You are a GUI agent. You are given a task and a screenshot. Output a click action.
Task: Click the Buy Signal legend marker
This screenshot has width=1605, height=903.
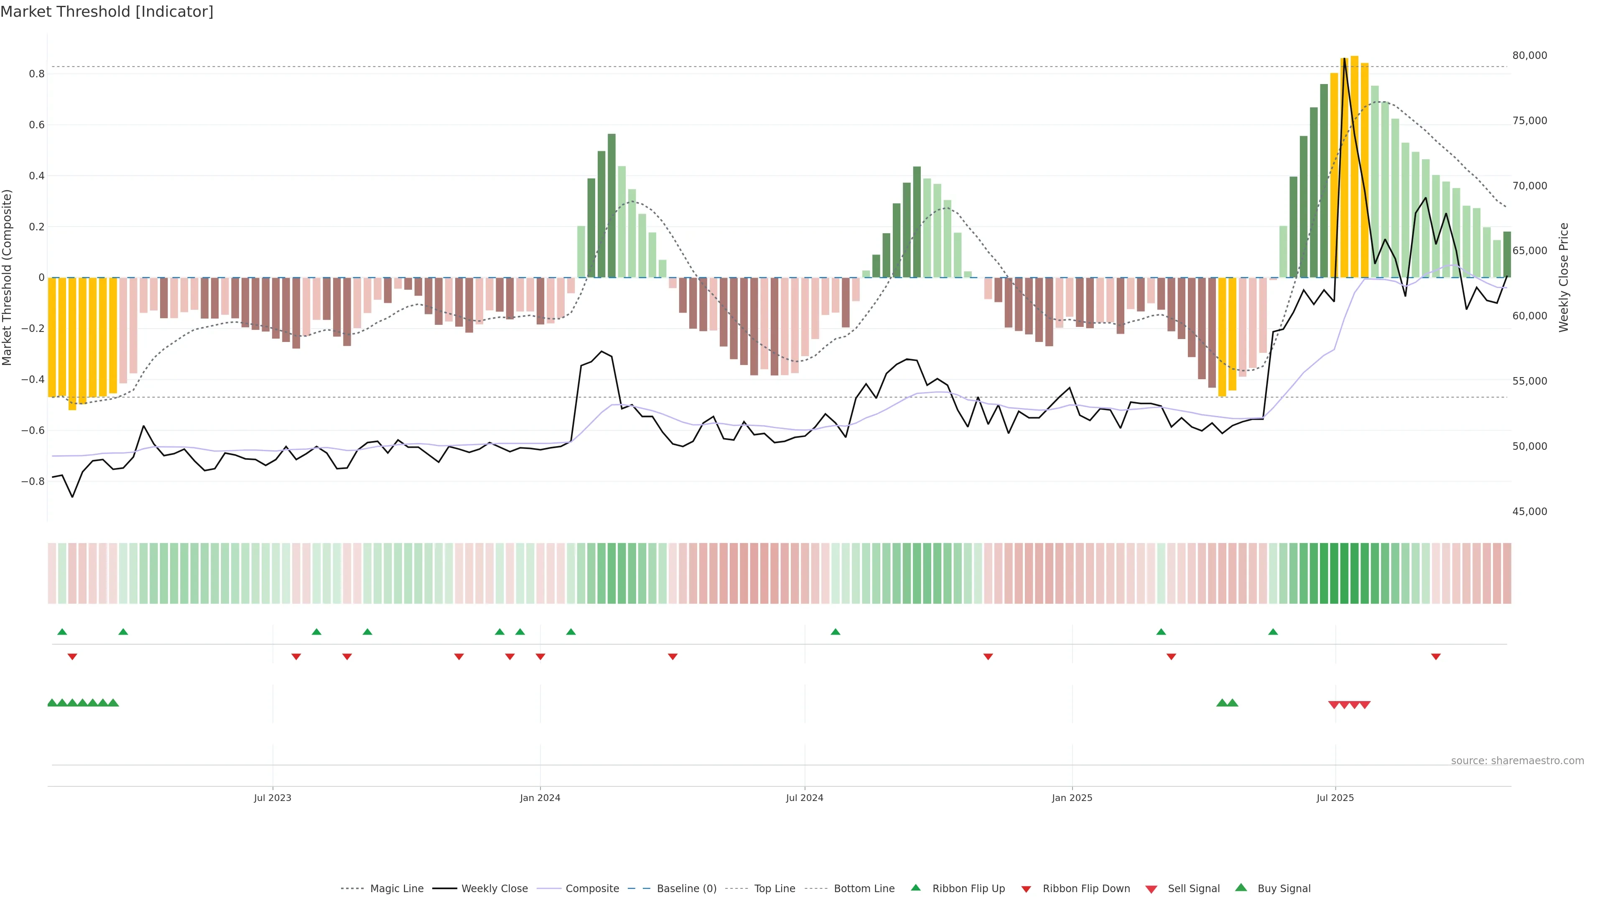[x=1241, y=888]
